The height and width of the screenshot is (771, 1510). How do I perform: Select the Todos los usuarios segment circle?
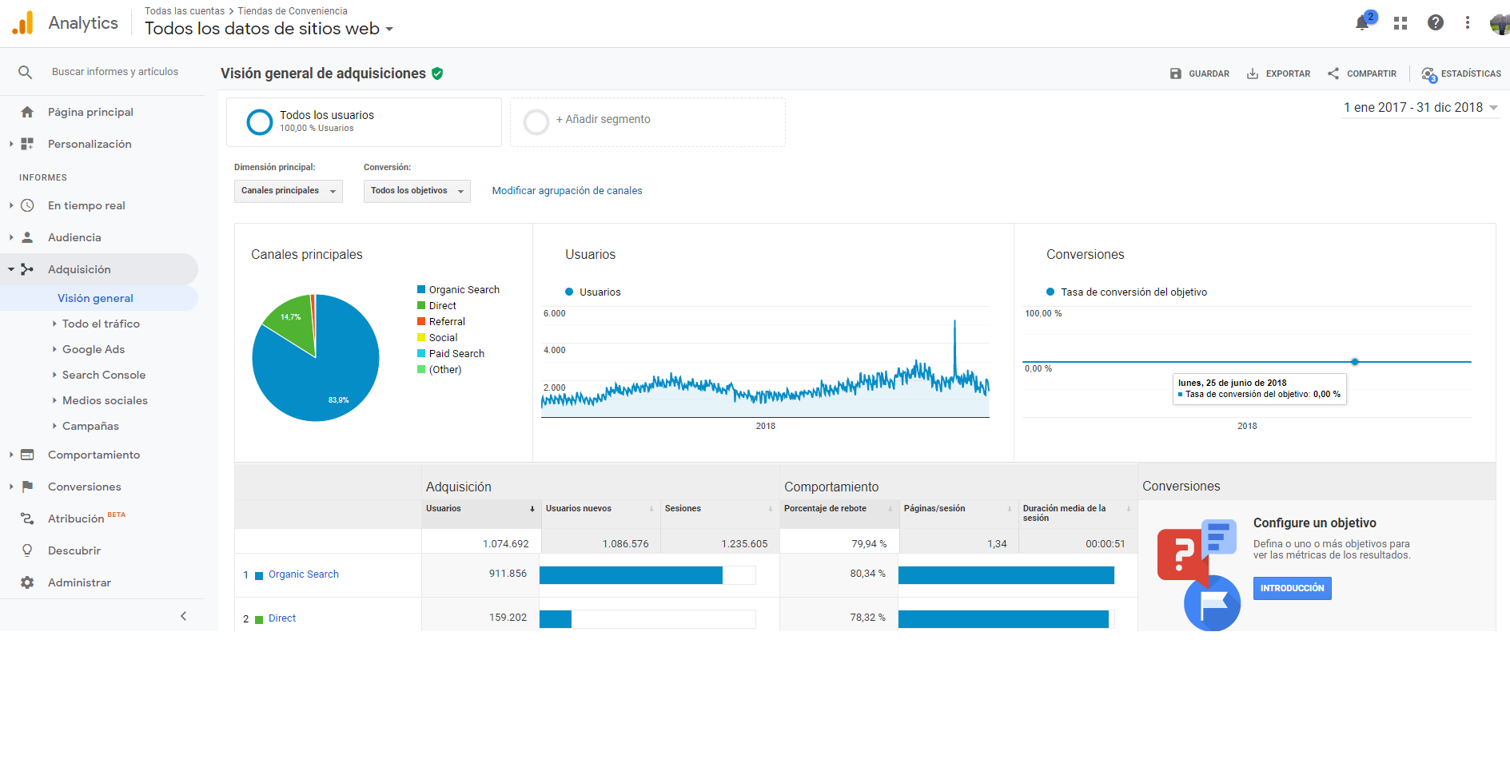click(x=260, y=122)
